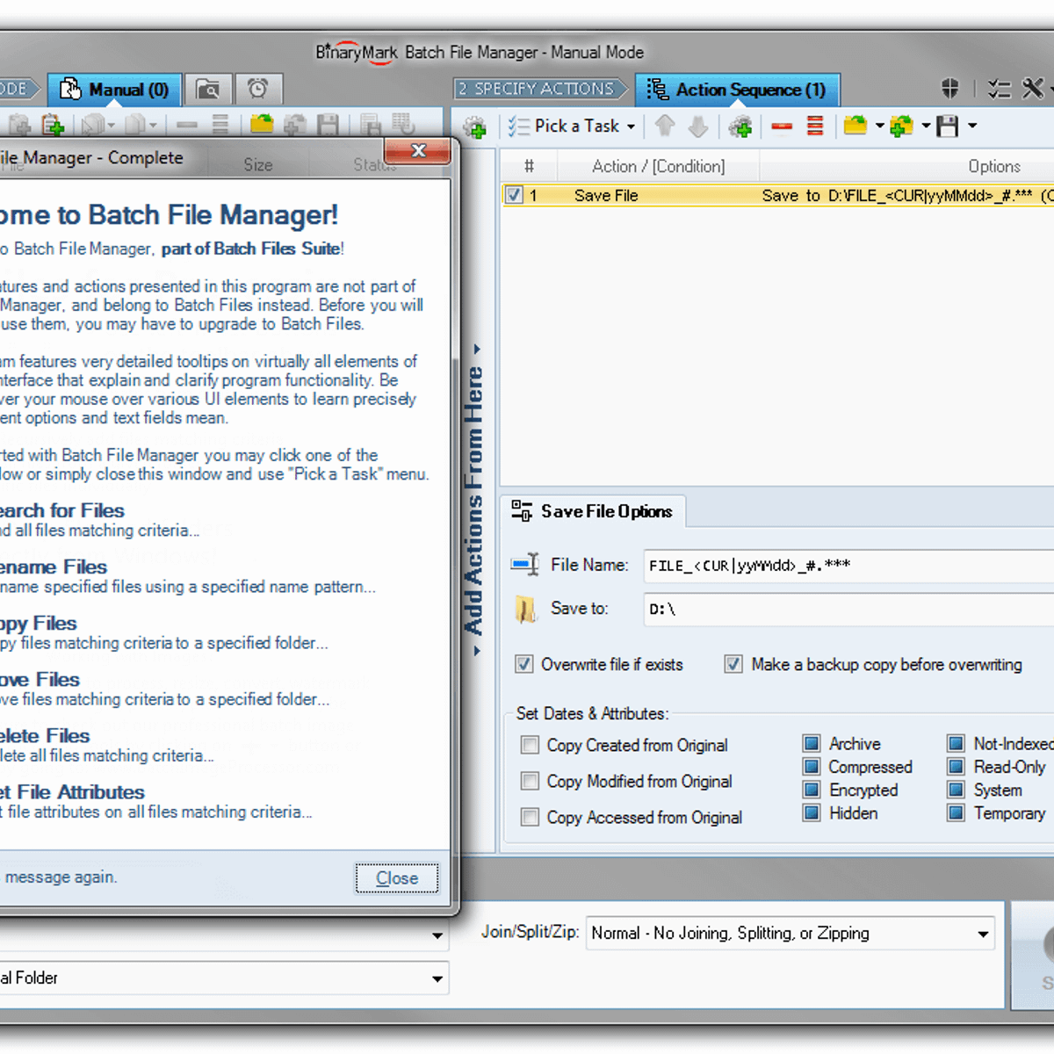The image size is (1054, 1054).
Task: Click the open action sequence folder icon
Action: [855, 126]
